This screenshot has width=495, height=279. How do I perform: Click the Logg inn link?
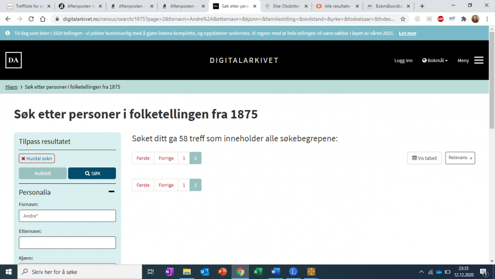click(403, 60)
